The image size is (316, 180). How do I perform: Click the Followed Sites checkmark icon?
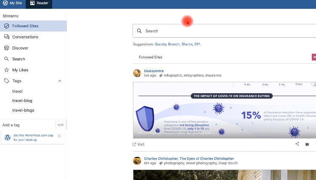pyautogui.click(x=7, y=26)
